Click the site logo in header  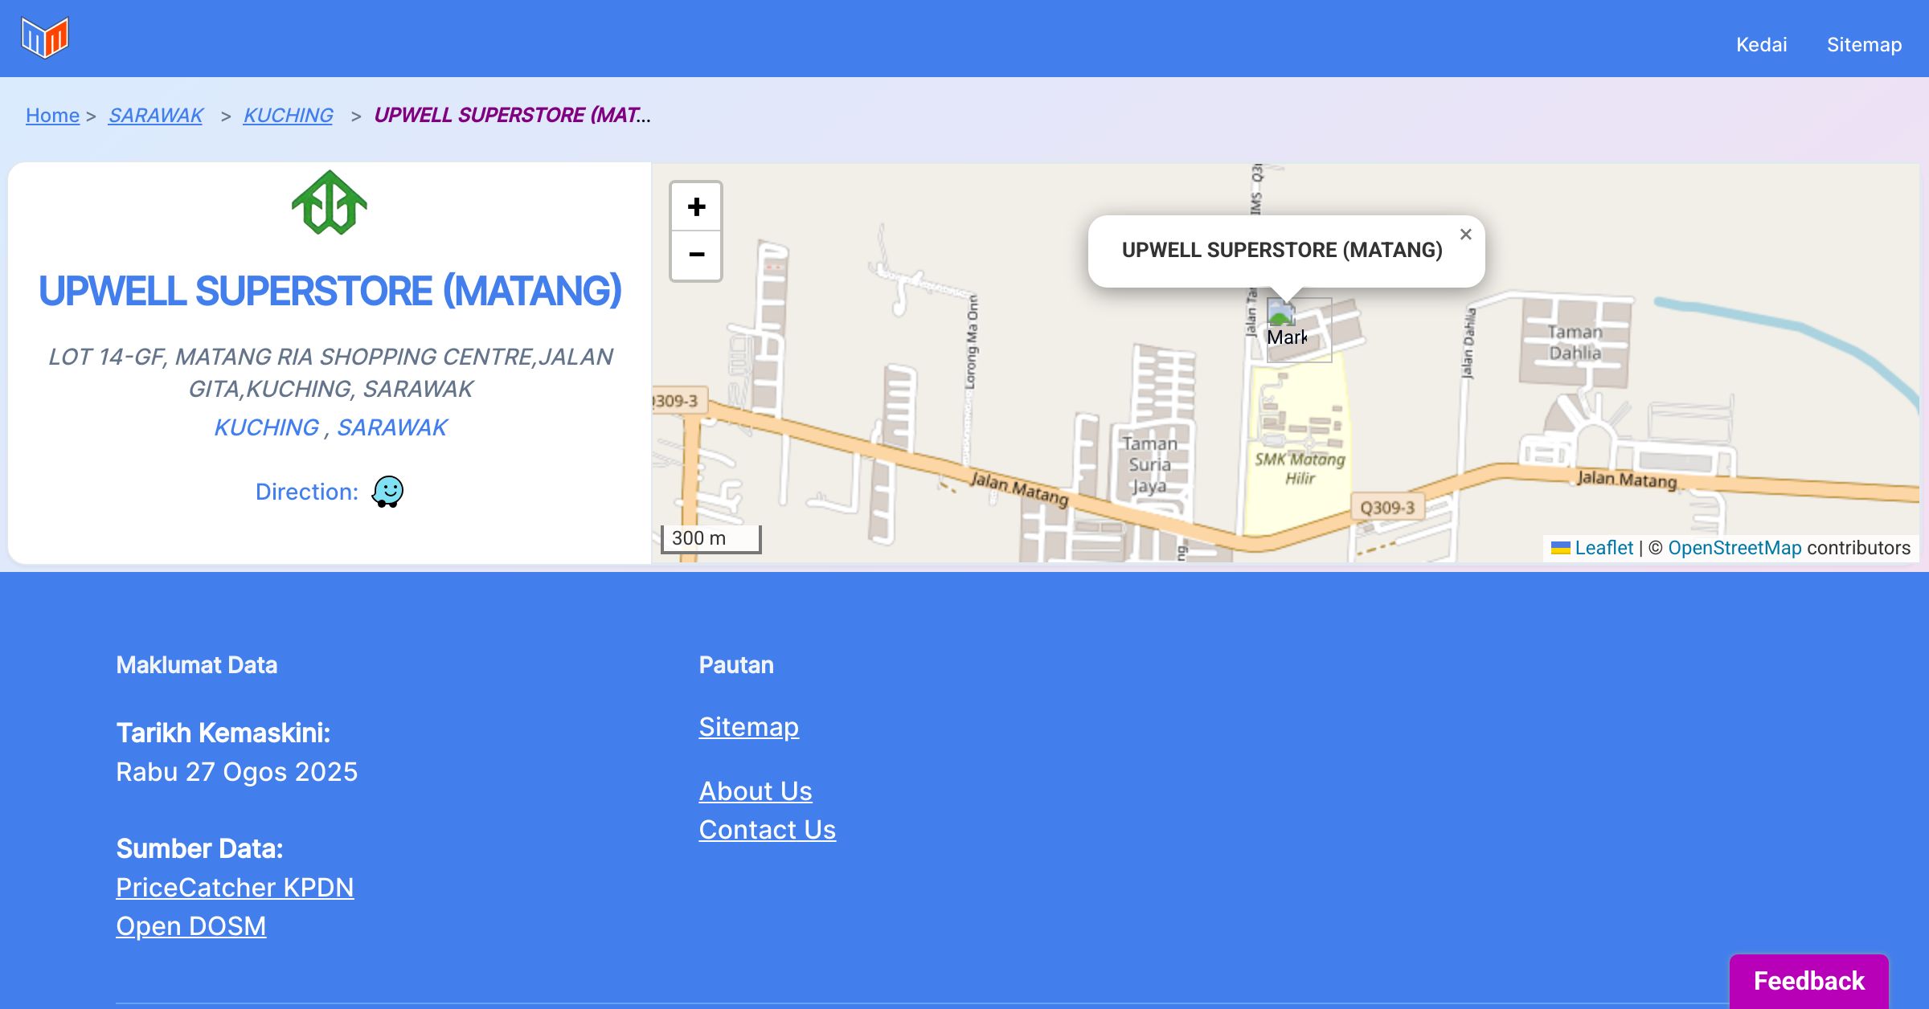pyautogui.click(x=45, y=38)
